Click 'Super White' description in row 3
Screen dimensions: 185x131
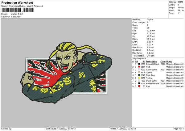click(x=152, y=70)
